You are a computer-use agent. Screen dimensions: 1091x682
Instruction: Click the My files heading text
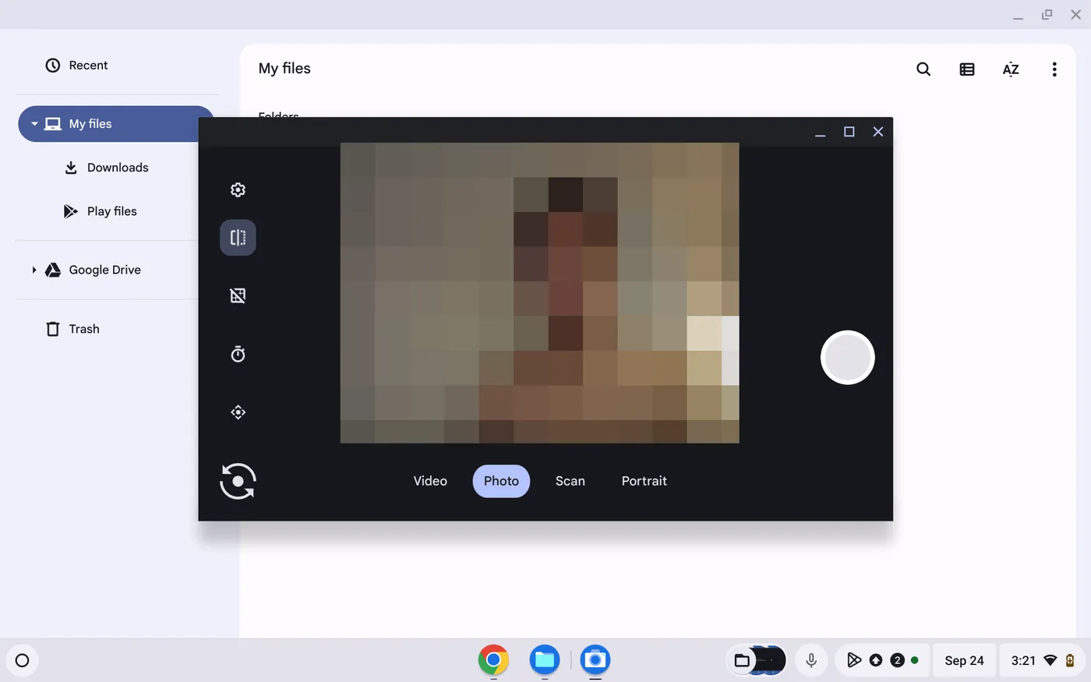[x=284, y=69]
